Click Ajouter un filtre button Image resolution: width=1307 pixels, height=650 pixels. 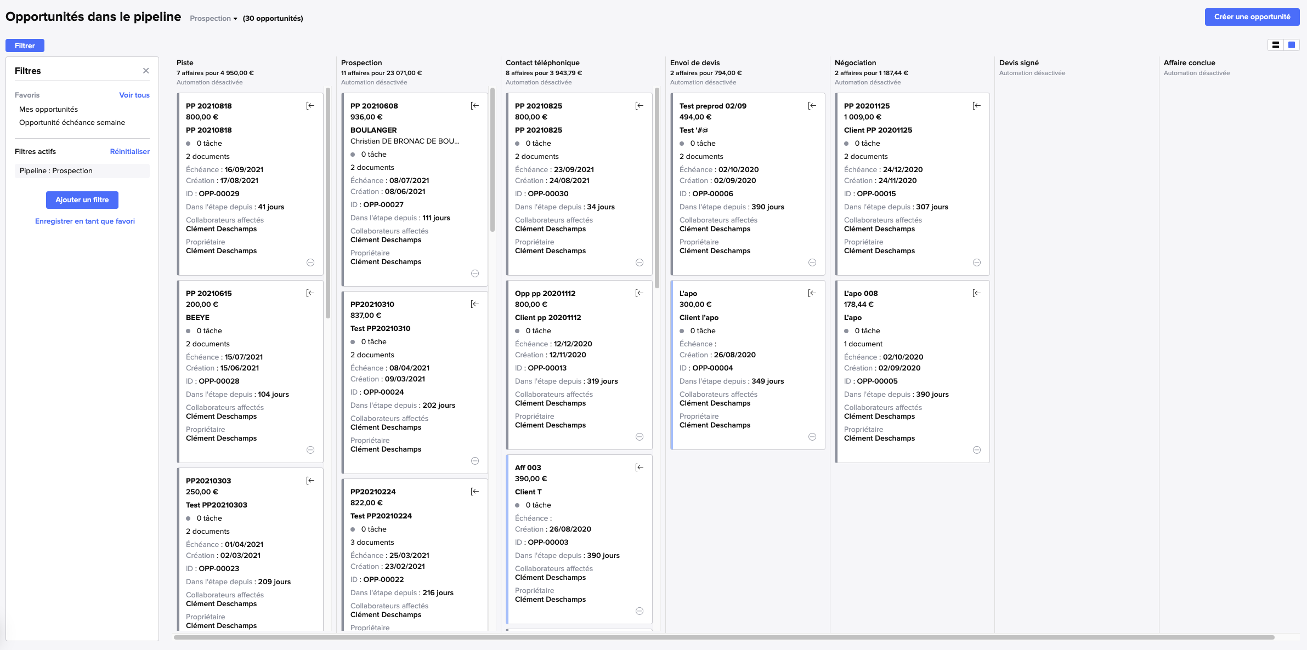point(82,200)
